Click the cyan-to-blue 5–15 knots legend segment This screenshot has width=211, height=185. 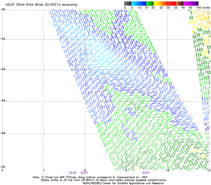(139, 3)
